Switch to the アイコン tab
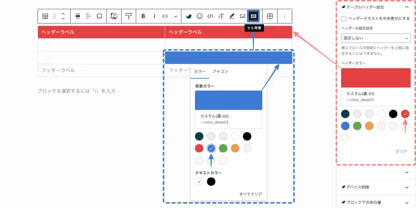This screenshot has height=208, width=416. pyautogui.click(x=220, y=72)
